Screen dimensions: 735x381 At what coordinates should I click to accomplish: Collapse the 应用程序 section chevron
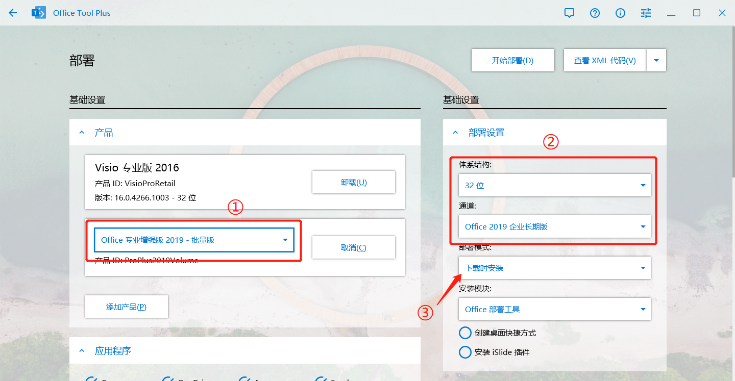pos(82,351)
